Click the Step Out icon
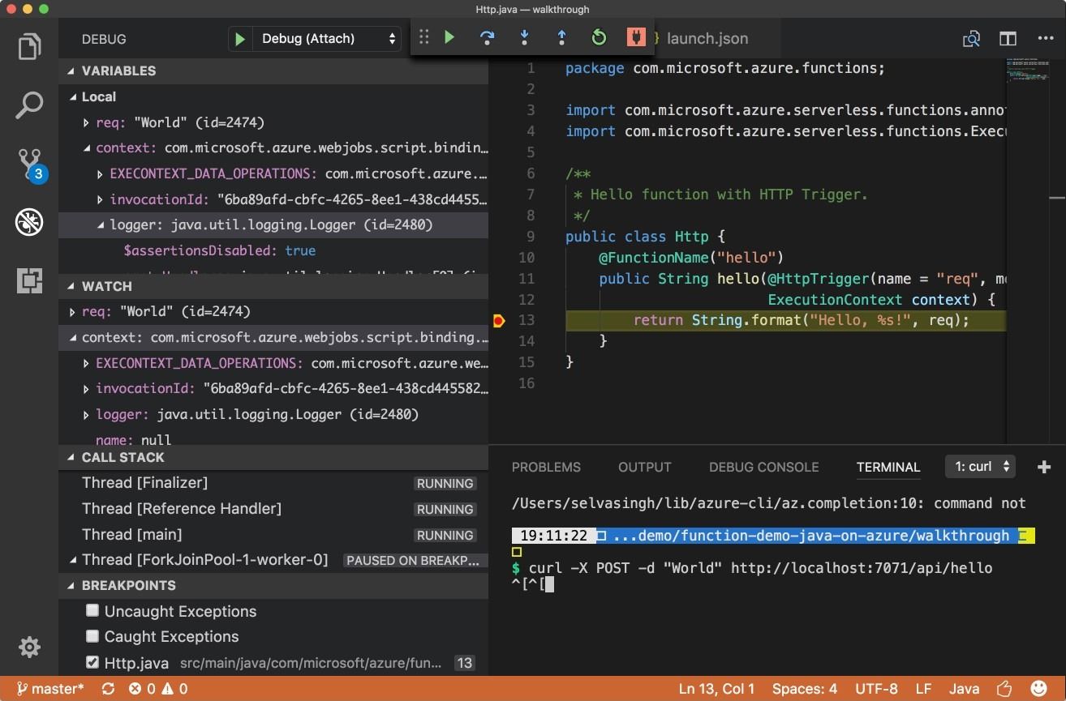 click(562, 37)
